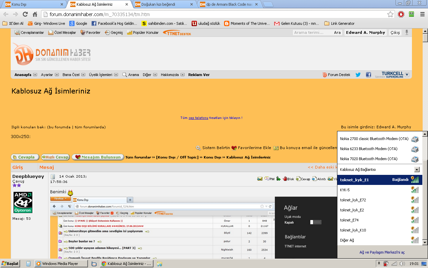The width and height of the screenshot is (428, 268).
Task: Log out with Çıkış button
Action: [x=395, y=32]
